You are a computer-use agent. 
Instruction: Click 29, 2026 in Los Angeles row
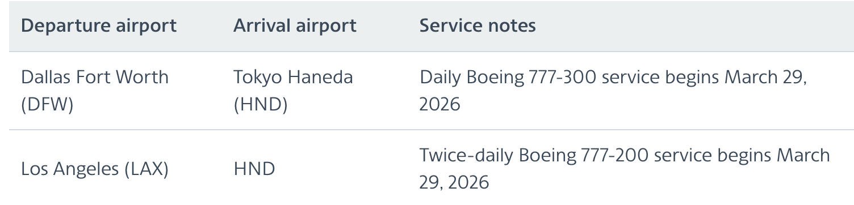[454, 183]
